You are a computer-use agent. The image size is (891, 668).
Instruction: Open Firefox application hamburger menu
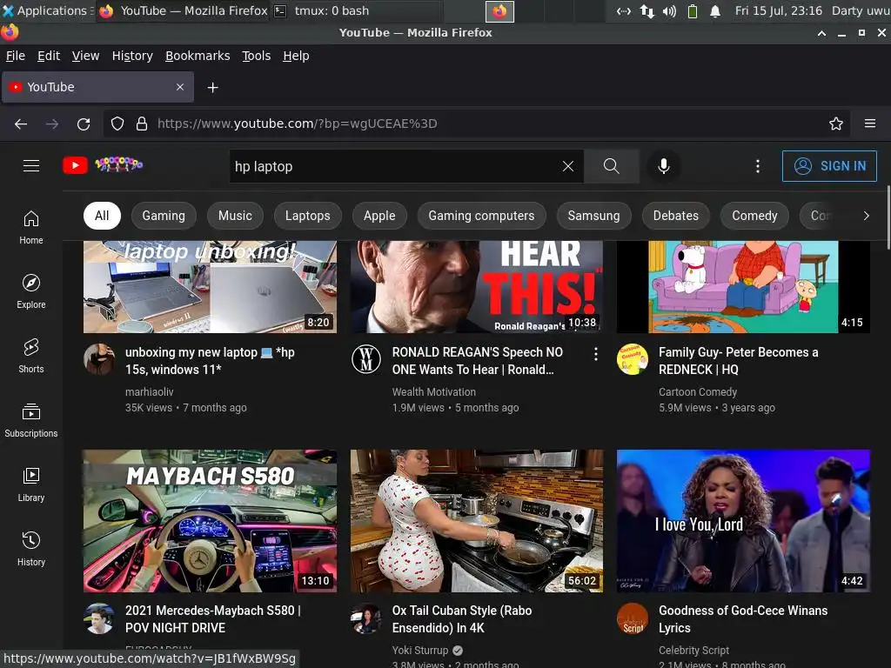coord(870,124)
